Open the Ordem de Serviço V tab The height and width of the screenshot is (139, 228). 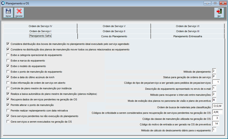pos(114,26)
